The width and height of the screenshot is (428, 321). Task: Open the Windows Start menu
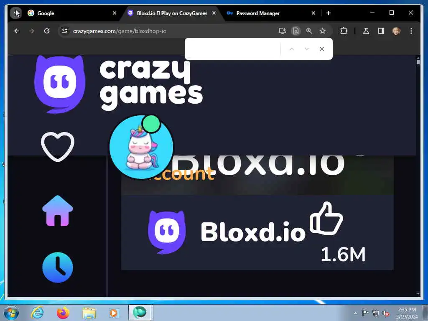pos(11,313)
